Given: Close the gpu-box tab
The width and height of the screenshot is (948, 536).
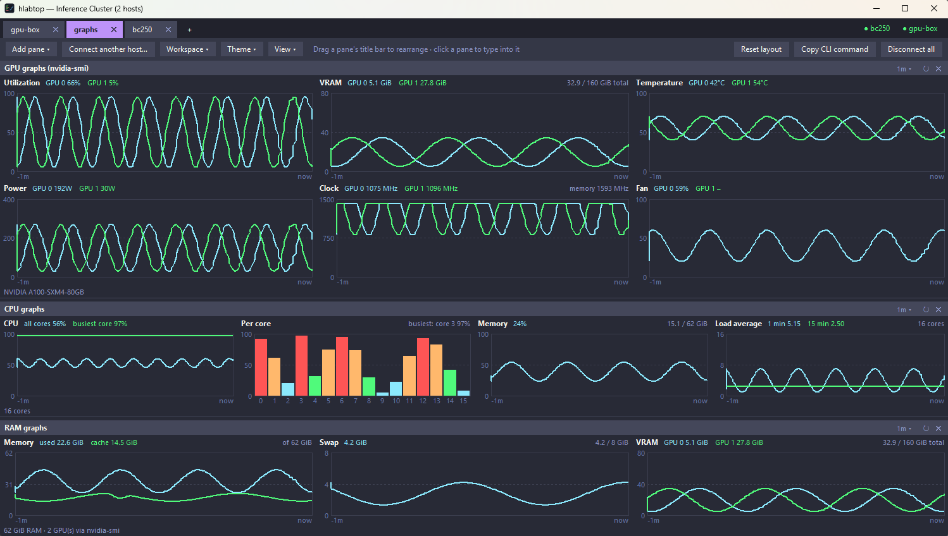Looking at the screenshot, I should click(56, 30).
